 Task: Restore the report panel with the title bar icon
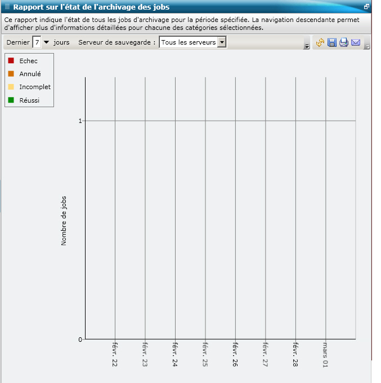point(366,7)
